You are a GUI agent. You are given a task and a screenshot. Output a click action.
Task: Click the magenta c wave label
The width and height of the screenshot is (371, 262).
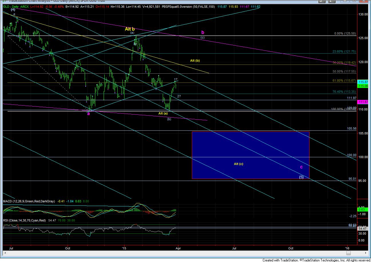(301, 167)
